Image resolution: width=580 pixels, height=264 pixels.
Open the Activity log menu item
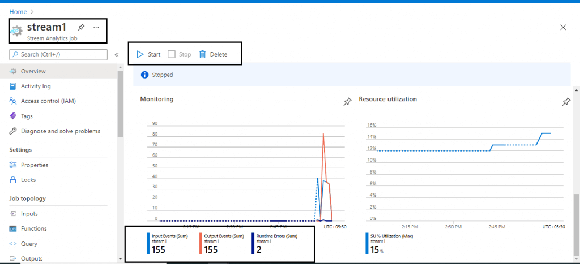click(x=36, y=86)
